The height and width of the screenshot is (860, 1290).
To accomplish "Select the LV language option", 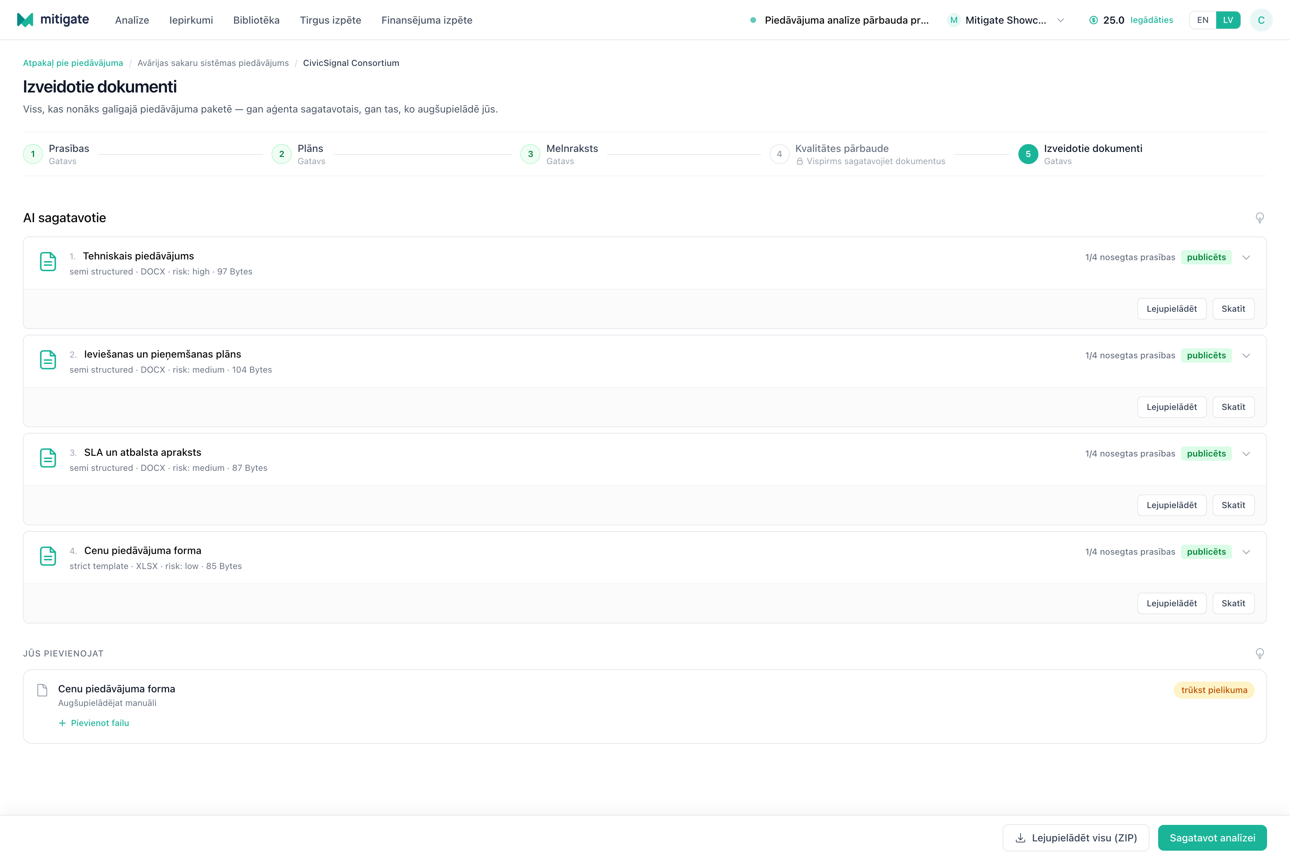I will pyautogui.click(x=1228, y=20).
